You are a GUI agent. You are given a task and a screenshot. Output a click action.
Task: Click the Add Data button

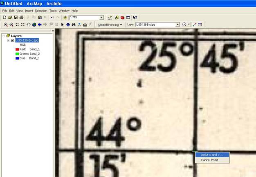(x=65, y=18)
